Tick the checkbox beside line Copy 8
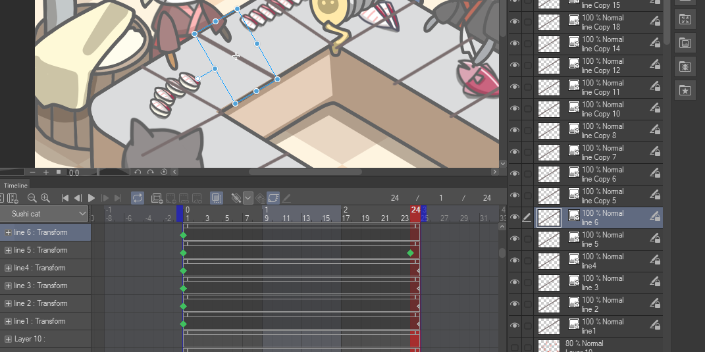The height and width of the screenshot is (352, 705). point(527,131)
